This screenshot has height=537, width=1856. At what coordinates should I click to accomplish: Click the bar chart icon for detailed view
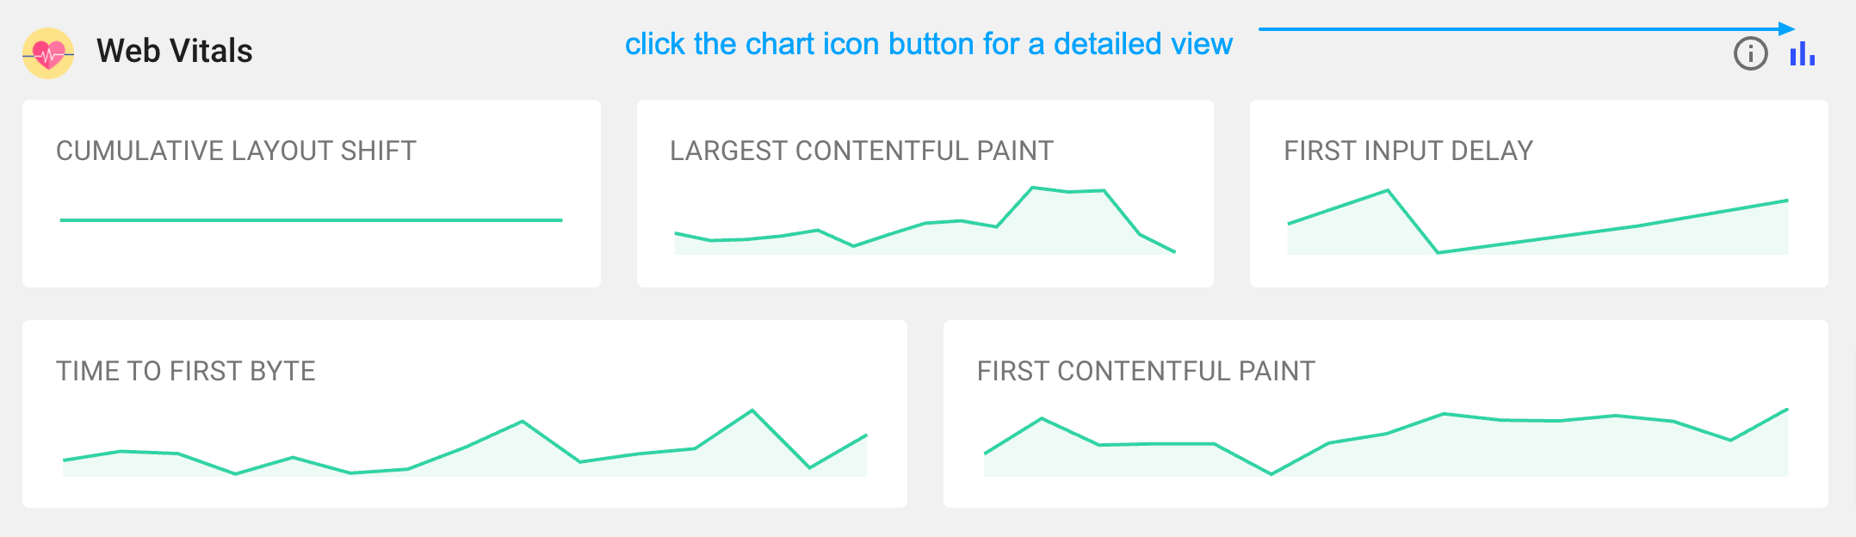[x=1802, y=54]
